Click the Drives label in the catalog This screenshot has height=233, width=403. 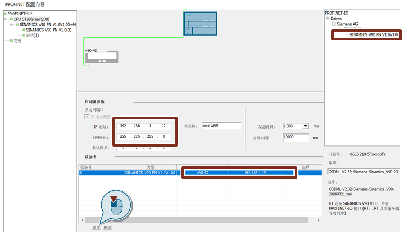pyautogui.click(x=336, y=19)
